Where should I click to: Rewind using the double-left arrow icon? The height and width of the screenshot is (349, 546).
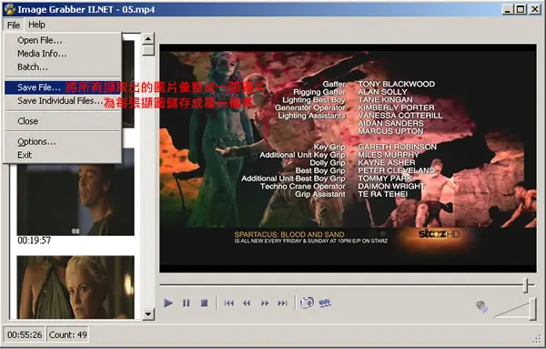(x=247, y=303)
